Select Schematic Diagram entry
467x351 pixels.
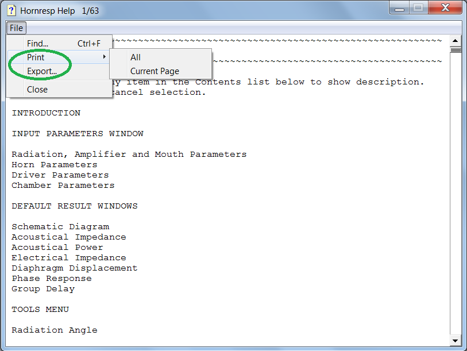[60, 227]
